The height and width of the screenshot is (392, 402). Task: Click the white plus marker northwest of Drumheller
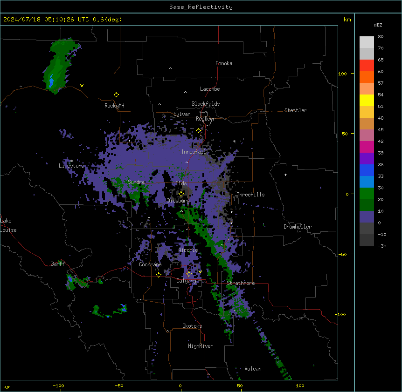285,175
